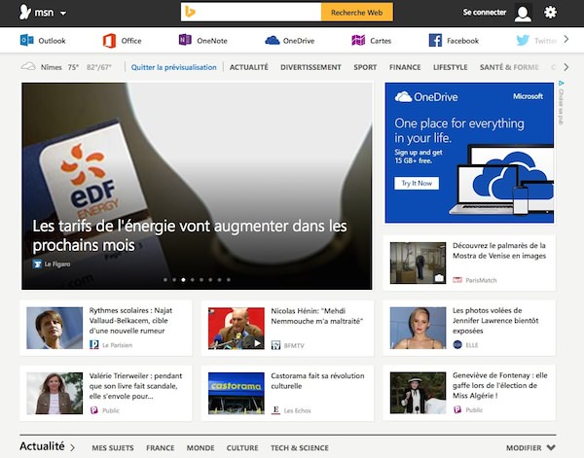Switch to the MONDE tab

[x=201, y=448]
